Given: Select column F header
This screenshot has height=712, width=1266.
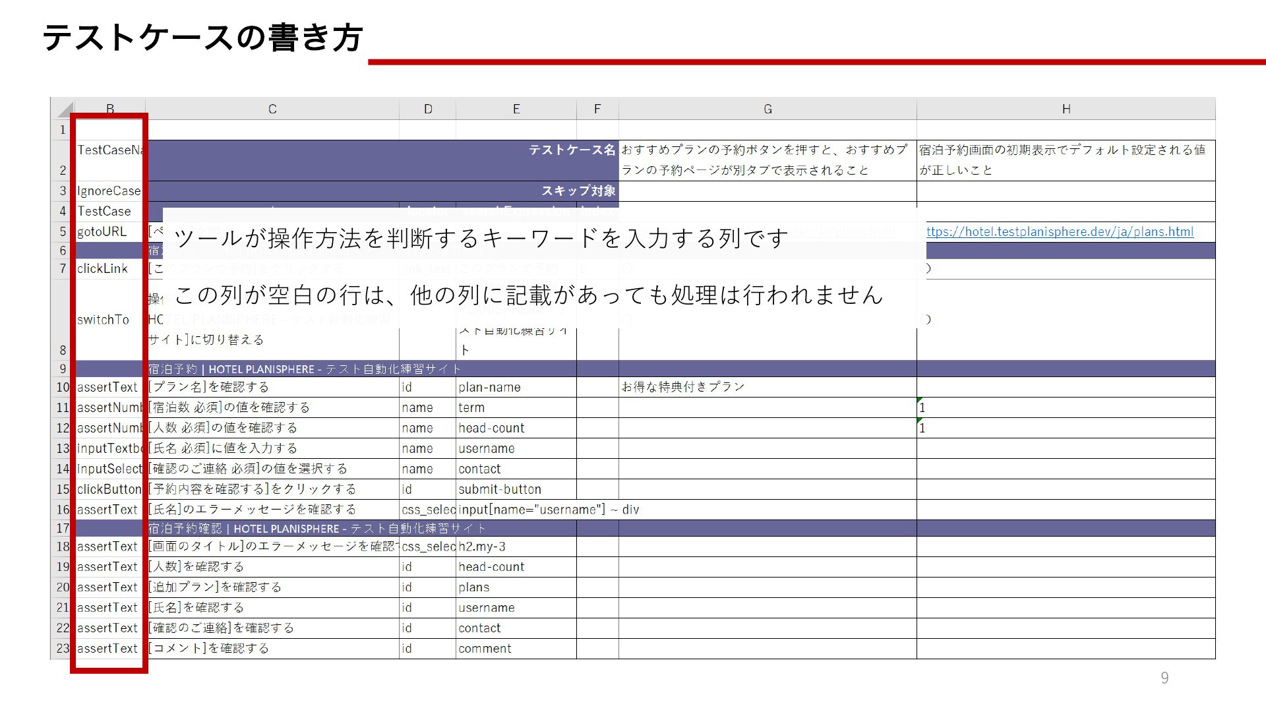Looking at the screenshot, I should click(x=597, y=109).
